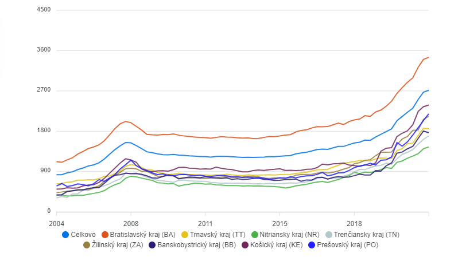Image resolution: width=458 pixels, height=257 pixels.
Task: Hide the Bratislavský kraj (BA) series label
Action: 142,235
